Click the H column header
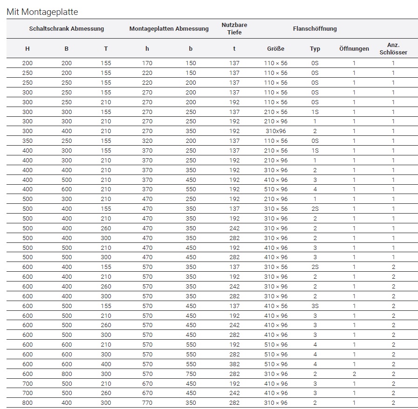The image size is (418, 409). [27, 49]
